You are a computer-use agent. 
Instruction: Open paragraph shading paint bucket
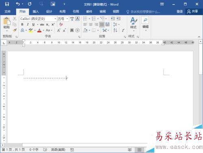coord(85,30)
